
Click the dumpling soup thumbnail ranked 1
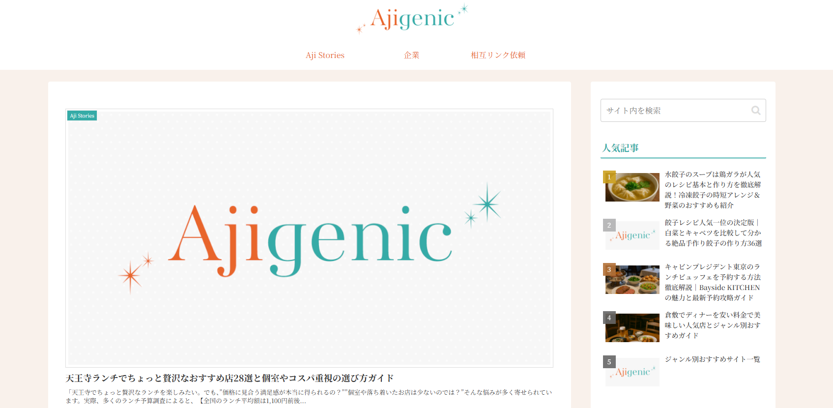pos(632,187)
